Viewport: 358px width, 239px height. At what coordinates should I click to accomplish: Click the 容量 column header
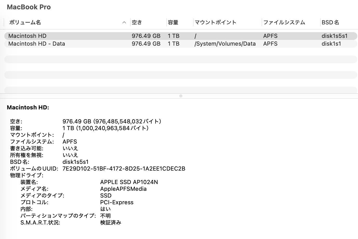pos(173,23)
